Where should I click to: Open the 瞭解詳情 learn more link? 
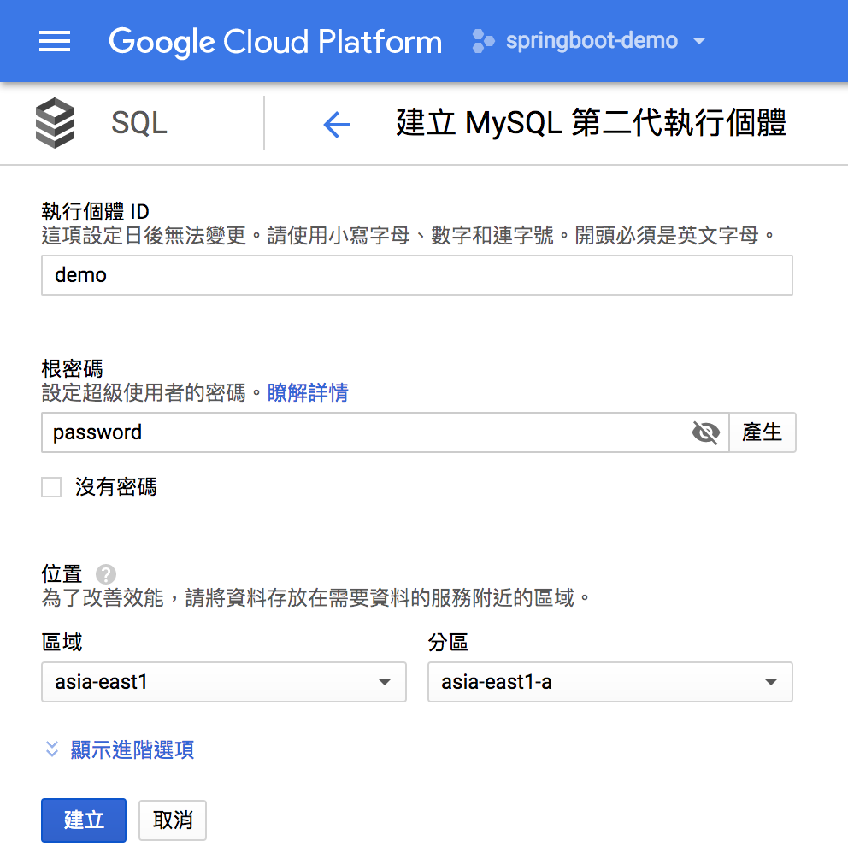tap(308, 393)
